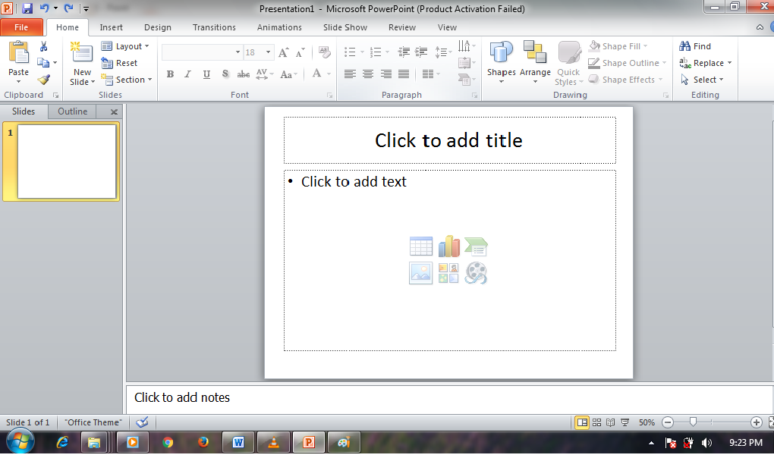
Task: Click zoom out minus button
Action: 668,422
